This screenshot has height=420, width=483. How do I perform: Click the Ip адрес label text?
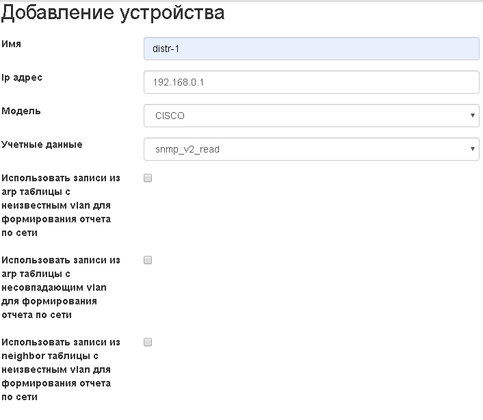(22, 77)
